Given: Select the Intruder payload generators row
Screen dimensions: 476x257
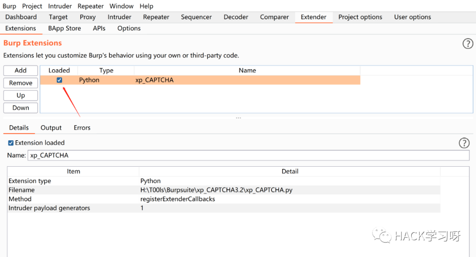Looking at the screenshot, I should pos(224,208).
